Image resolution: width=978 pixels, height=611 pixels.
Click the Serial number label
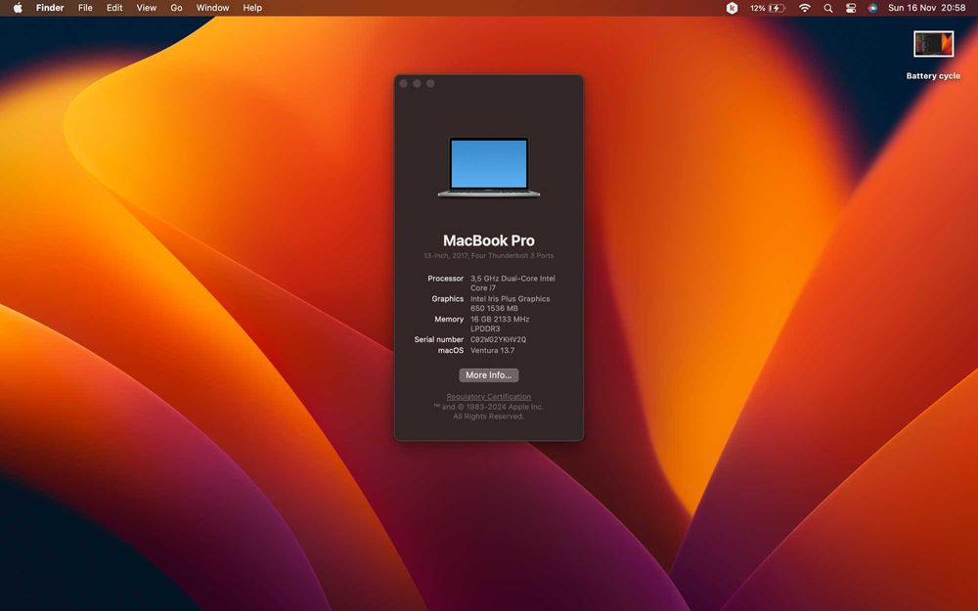click(439, 340)
